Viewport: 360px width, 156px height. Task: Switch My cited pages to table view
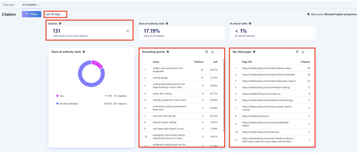[297, 52]
